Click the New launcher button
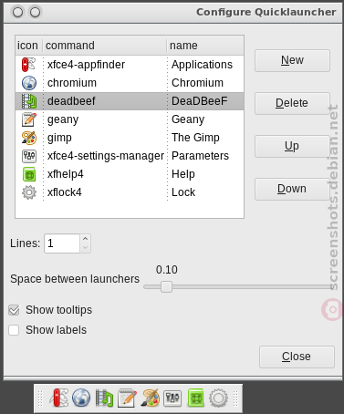 pyautogui.click(x=292, y=60)
